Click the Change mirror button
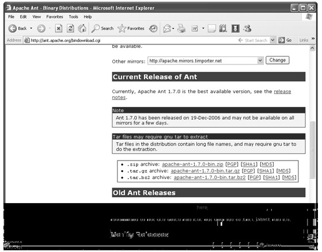The height and width of the screenshot is (252, 322). [278, 60]
